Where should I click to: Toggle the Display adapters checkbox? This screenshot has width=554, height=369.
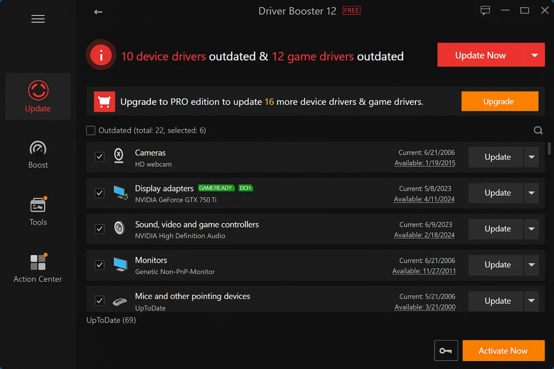[x=100, y=193]
